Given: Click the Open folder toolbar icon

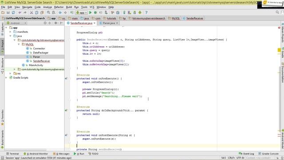Looking at the screenshot, I should (x=3, y=12).
